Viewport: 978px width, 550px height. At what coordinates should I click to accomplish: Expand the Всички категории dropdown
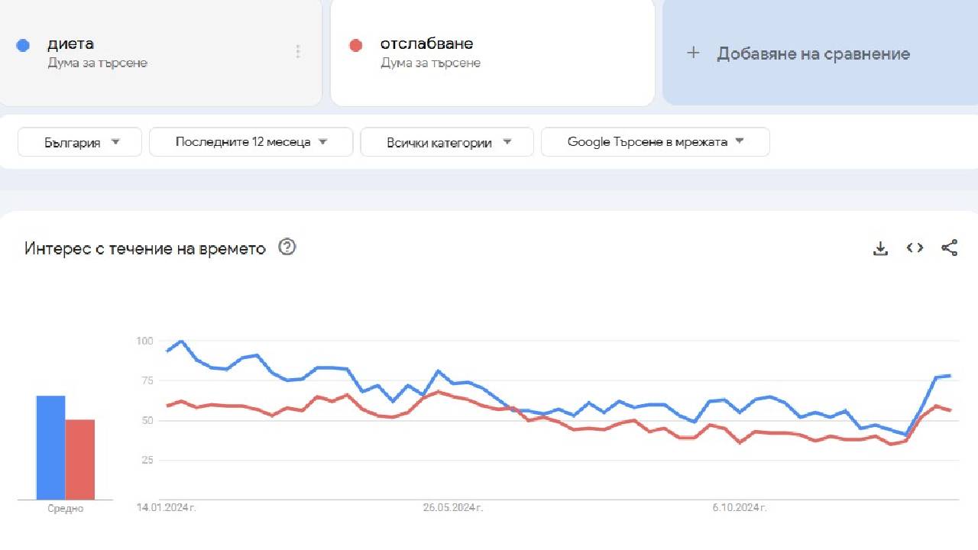[446, 141]
